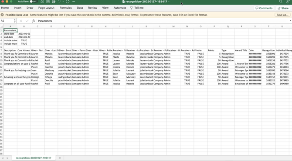Click the previous sheet navigation arrow
This screenshot has width=292, height=161.
tap(3, 158)
